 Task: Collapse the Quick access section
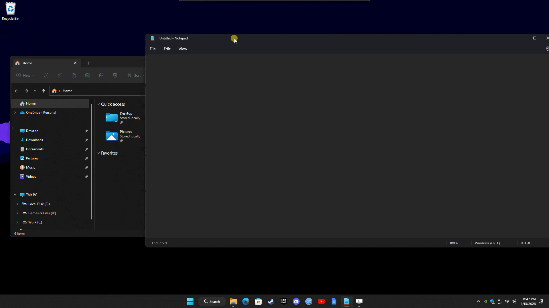tap(98, 104)
